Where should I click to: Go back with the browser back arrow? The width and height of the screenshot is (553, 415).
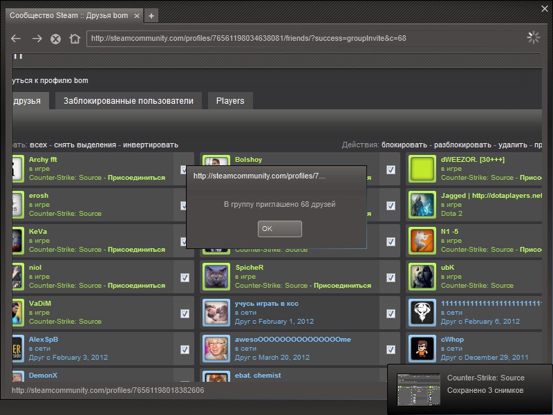pos(16,39)
